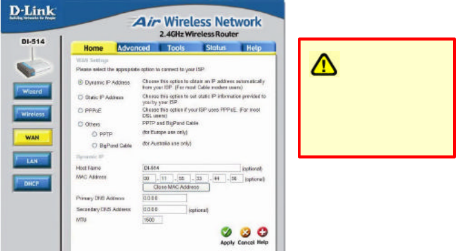Click the yellow warning triangle icon
This screenshot has width=456, height=251.
(324, 65)
